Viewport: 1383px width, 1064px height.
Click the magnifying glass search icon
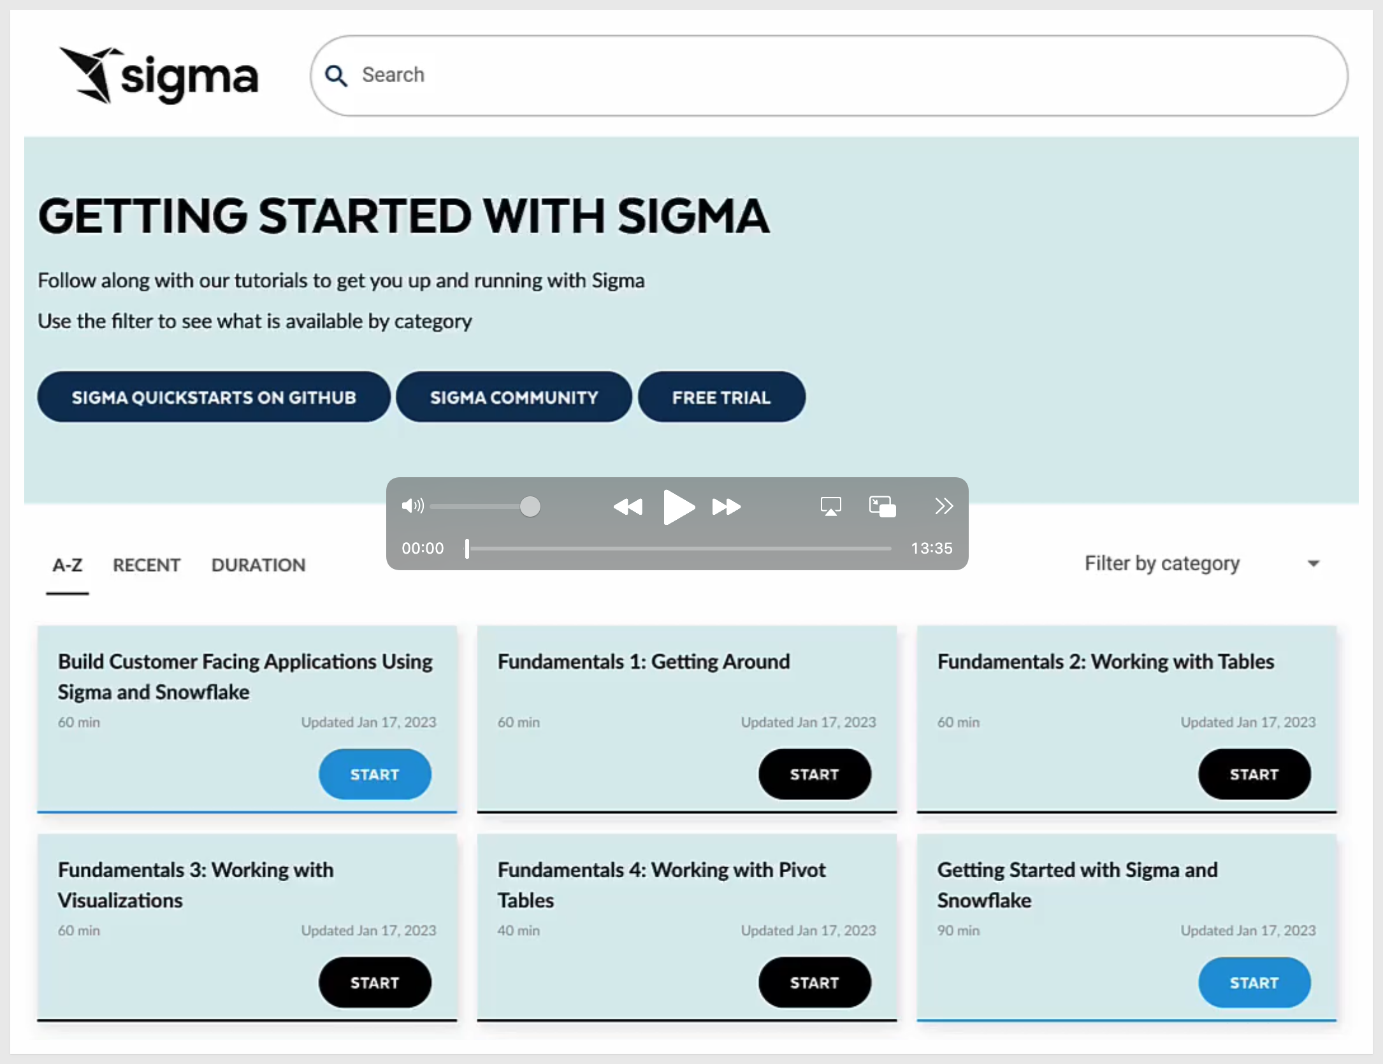[336, 76]
